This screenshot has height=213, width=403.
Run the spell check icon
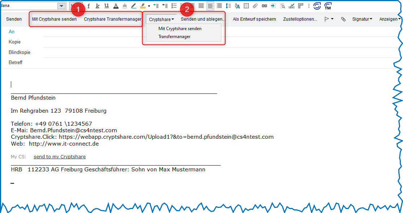pos(291,6)
